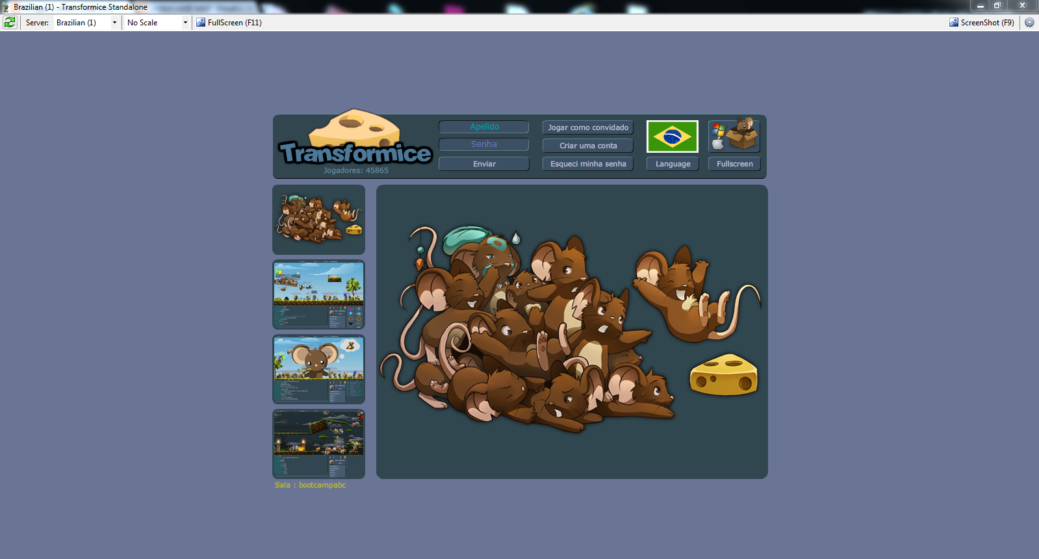This screenshot has width=1039, height=559.
Task: Open the No Scale dropdown
Action: point(157,22)
